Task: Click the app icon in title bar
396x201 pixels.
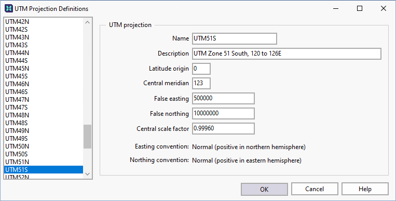Action: pos(9,8)
